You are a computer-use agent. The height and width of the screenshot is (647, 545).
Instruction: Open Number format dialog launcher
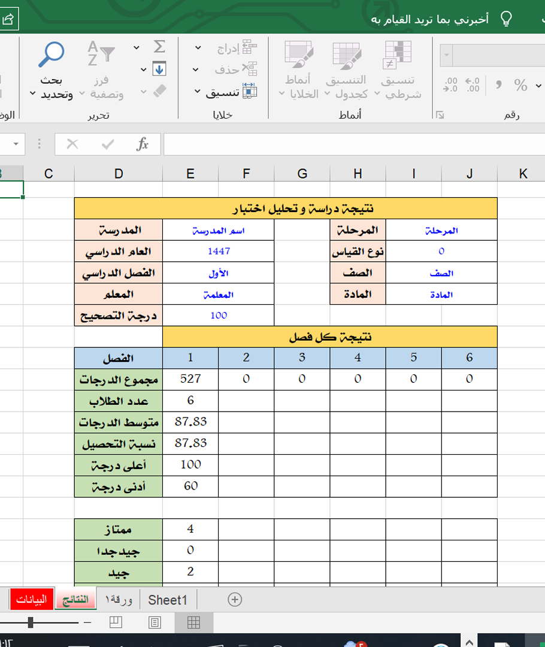(440, 114)
